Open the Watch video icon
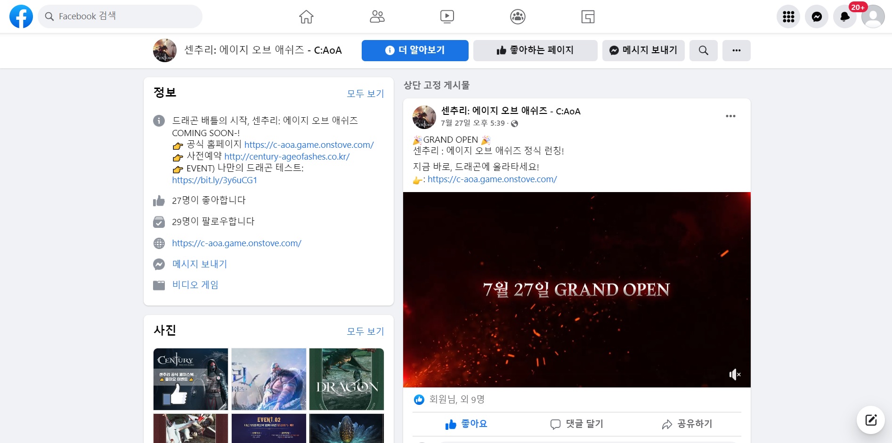The width and height of the screenshot is (892, 443). tap(447, 16)
